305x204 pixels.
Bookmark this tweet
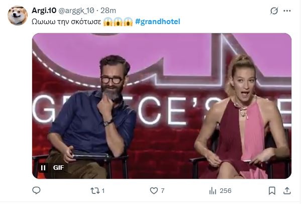coord(271,190)
